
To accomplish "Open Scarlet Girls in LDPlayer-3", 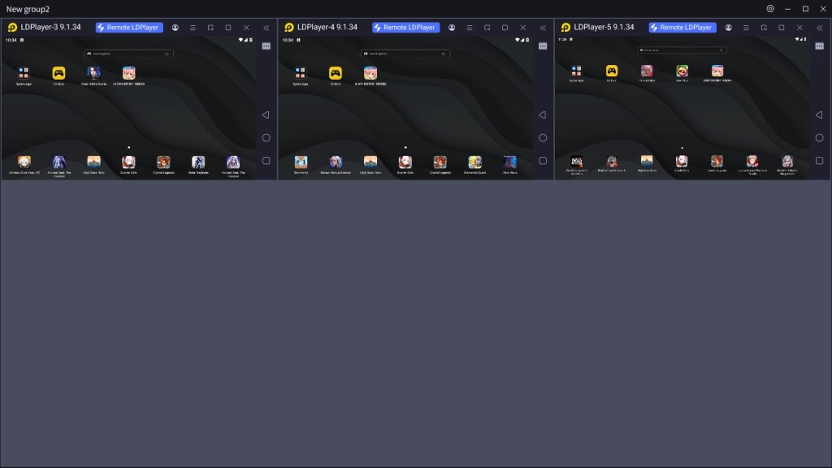I will pyautogui.click(x=128, y=162).
